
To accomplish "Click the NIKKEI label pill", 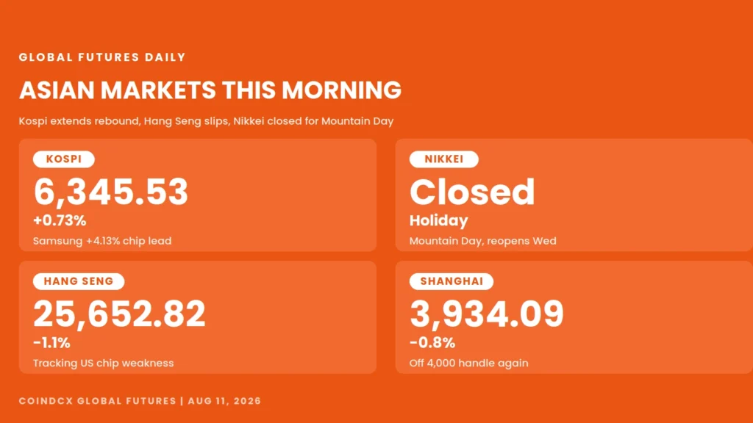I will 443,159.
